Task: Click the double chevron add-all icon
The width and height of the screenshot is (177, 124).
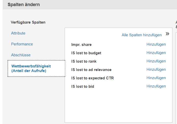Action: click(x=167, y=34)
